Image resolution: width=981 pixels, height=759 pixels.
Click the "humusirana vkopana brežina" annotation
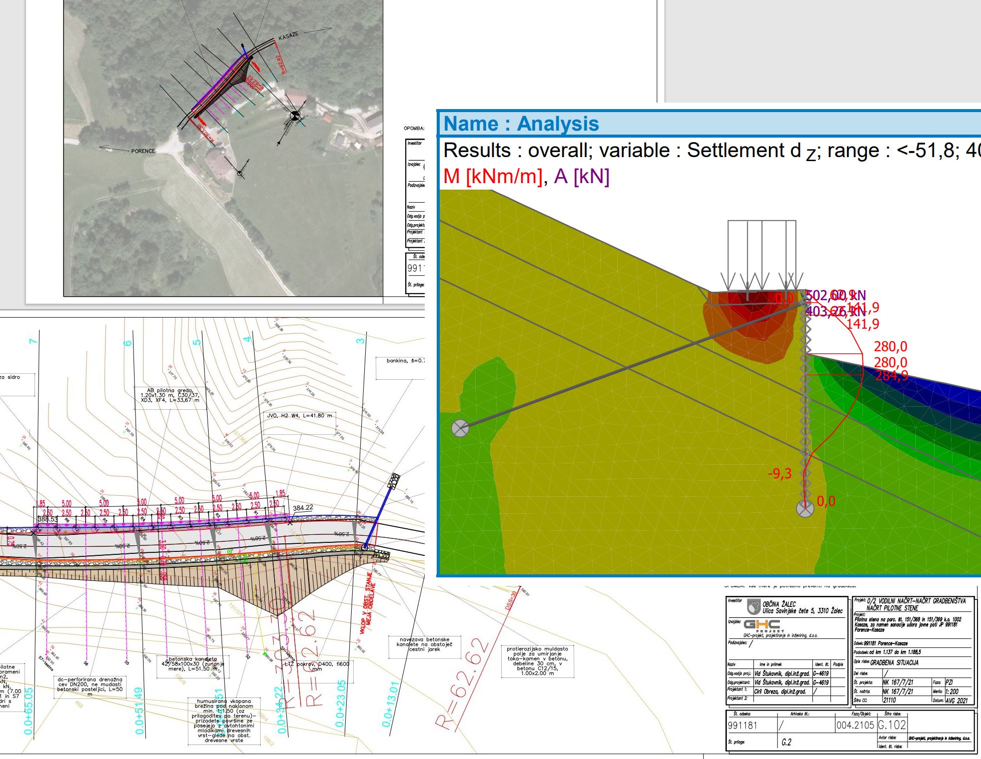(224, 720)
